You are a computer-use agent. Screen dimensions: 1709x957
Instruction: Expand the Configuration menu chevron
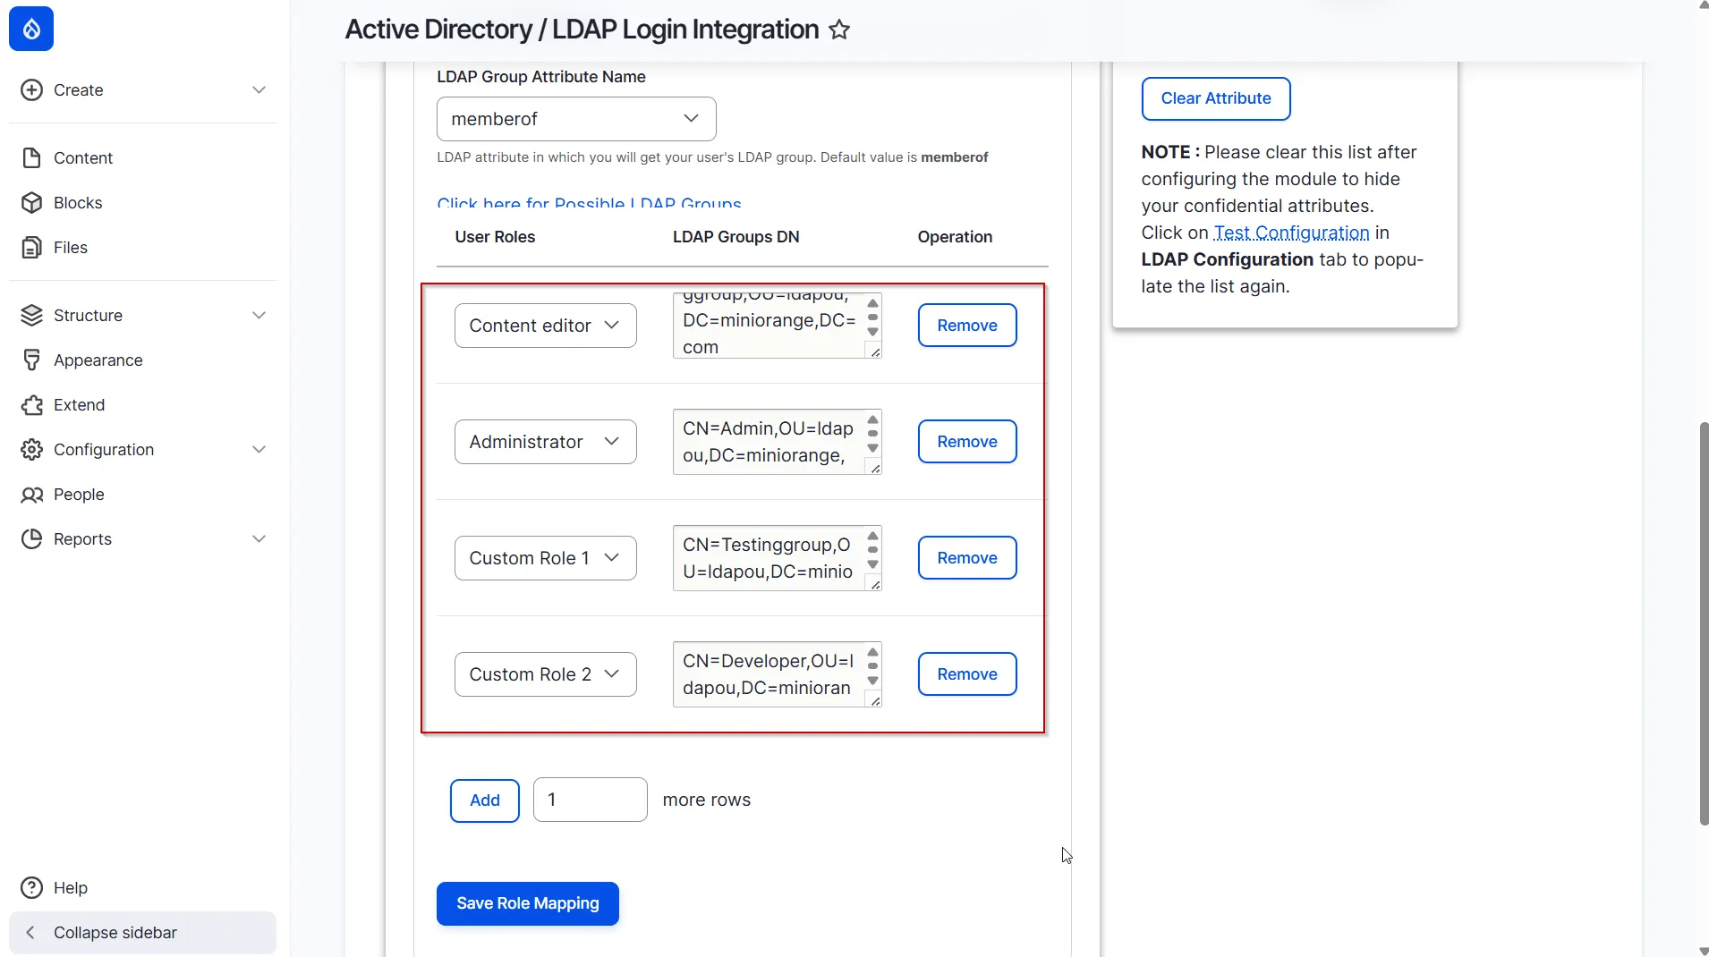pyautogui.click(x=259, y=450)
